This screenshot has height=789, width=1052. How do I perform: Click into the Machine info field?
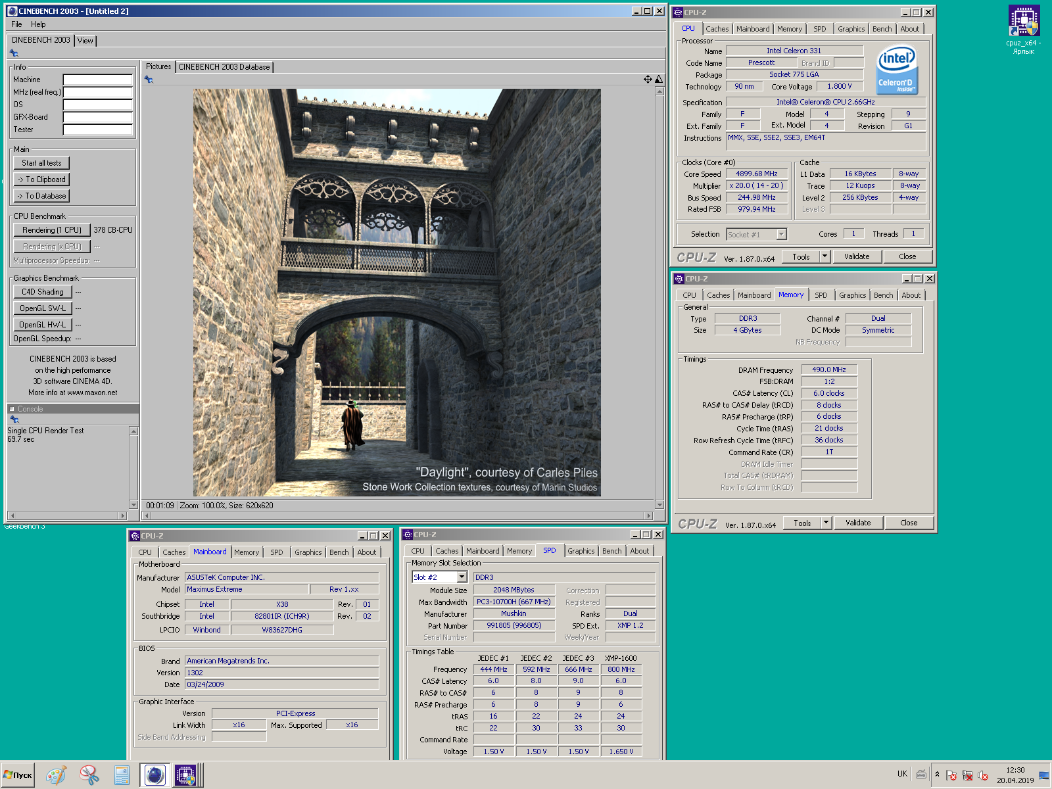tap(98, 80)
